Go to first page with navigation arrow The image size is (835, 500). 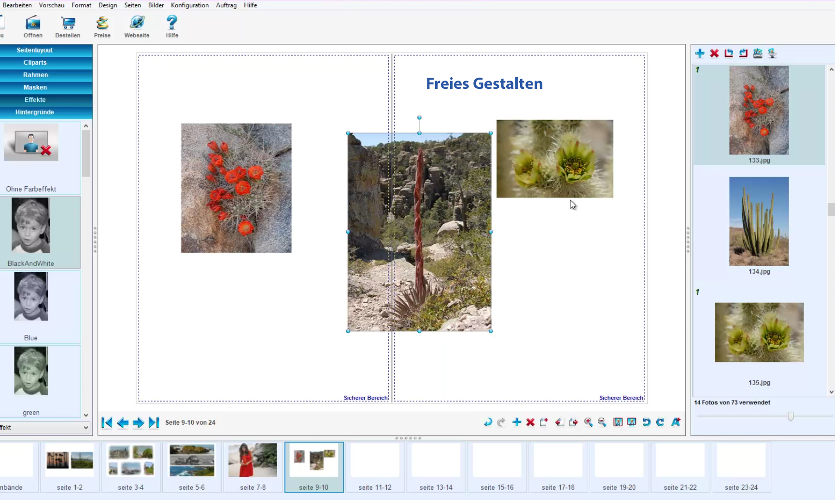tap(107, 423)
